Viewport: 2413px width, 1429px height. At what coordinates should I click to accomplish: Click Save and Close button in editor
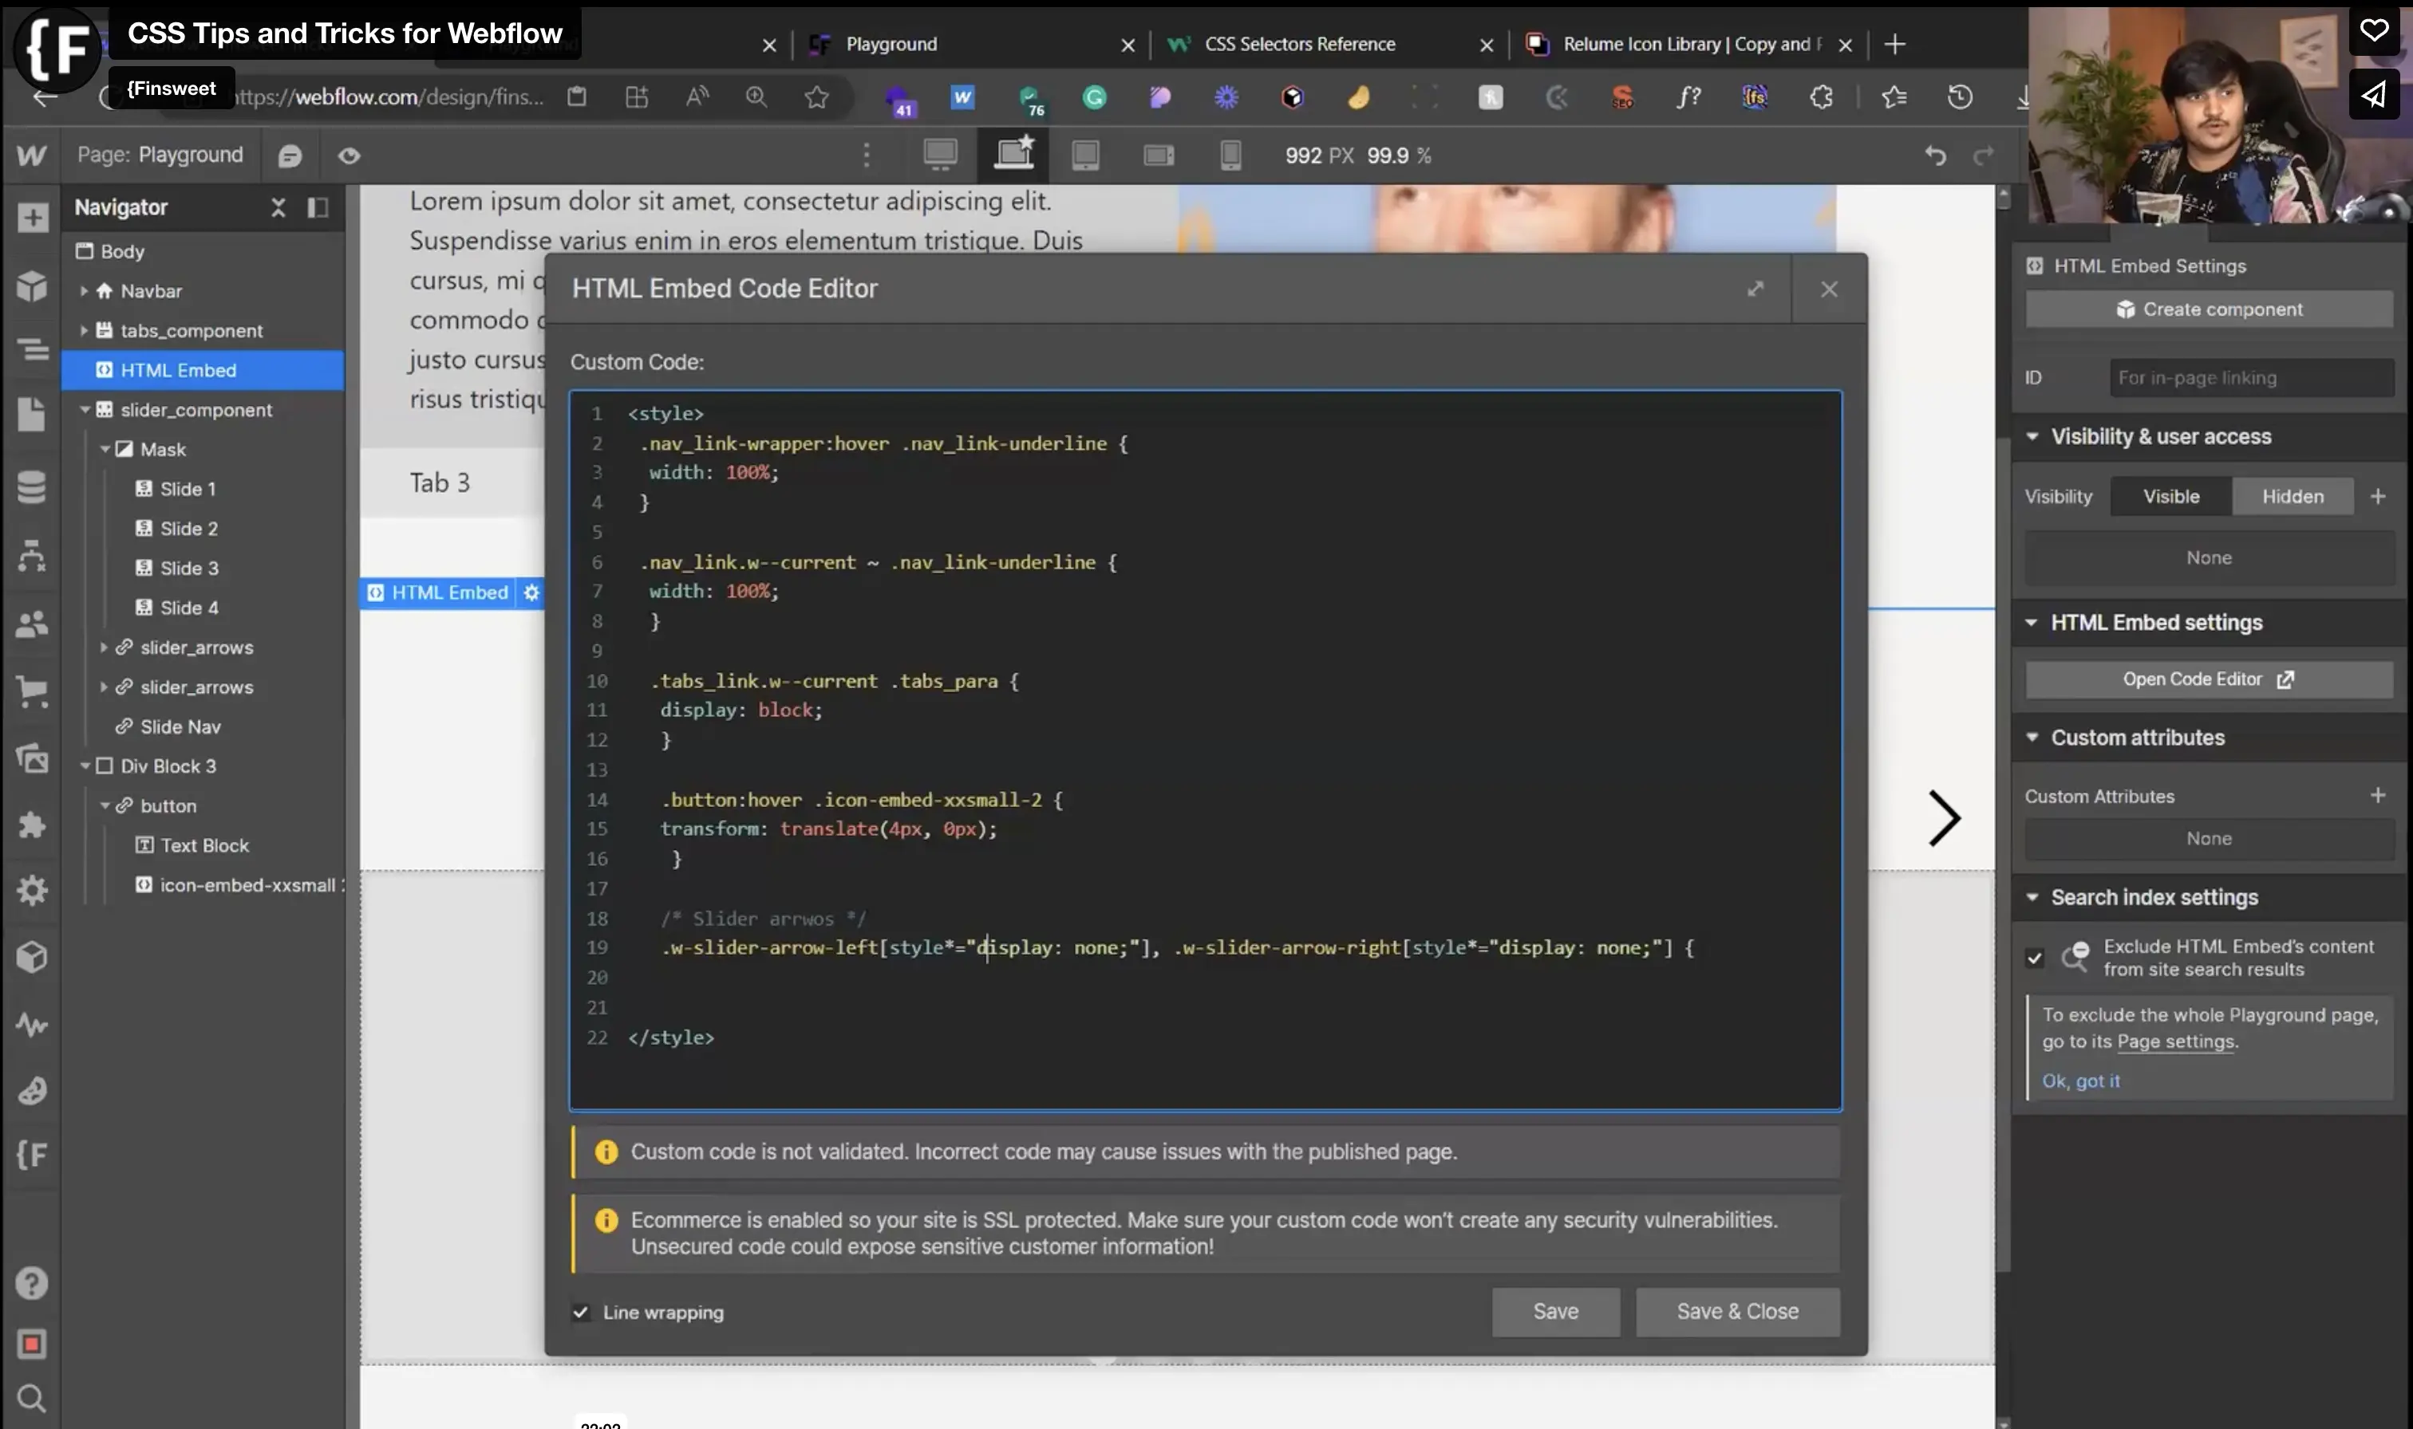(x=1737, y=1312)
